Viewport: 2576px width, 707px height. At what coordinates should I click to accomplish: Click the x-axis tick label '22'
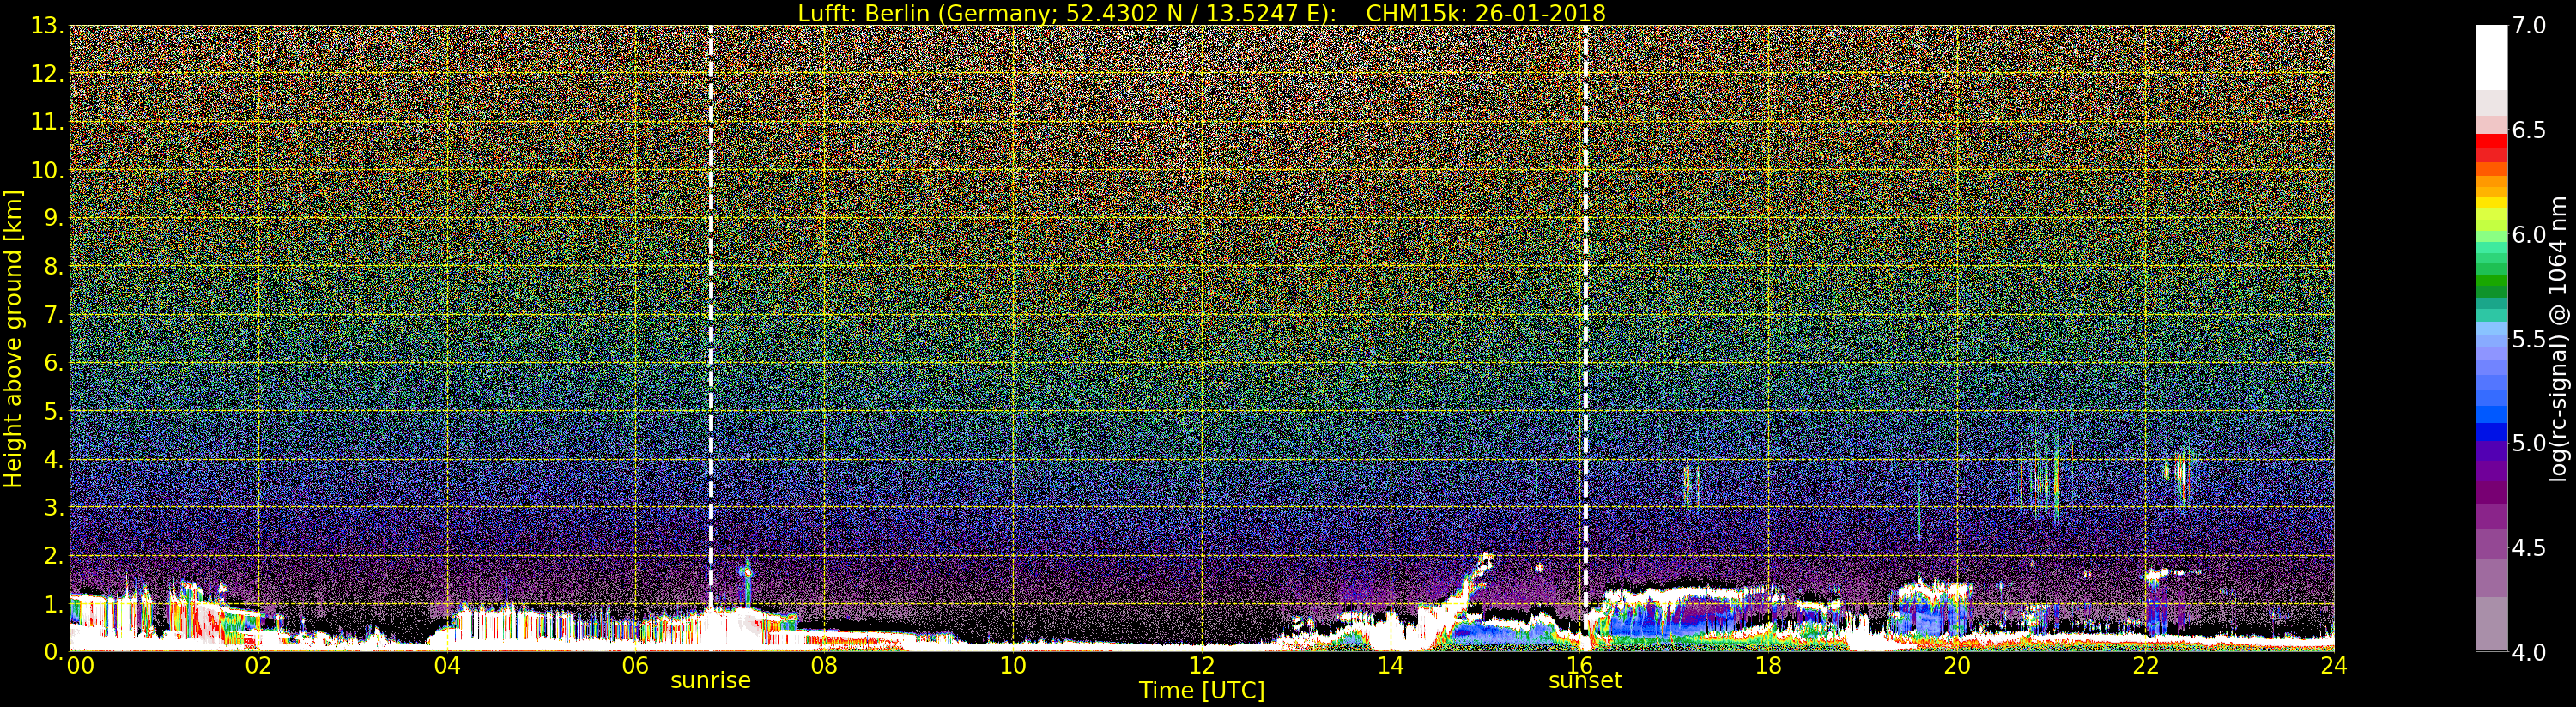pos(2145,666)
